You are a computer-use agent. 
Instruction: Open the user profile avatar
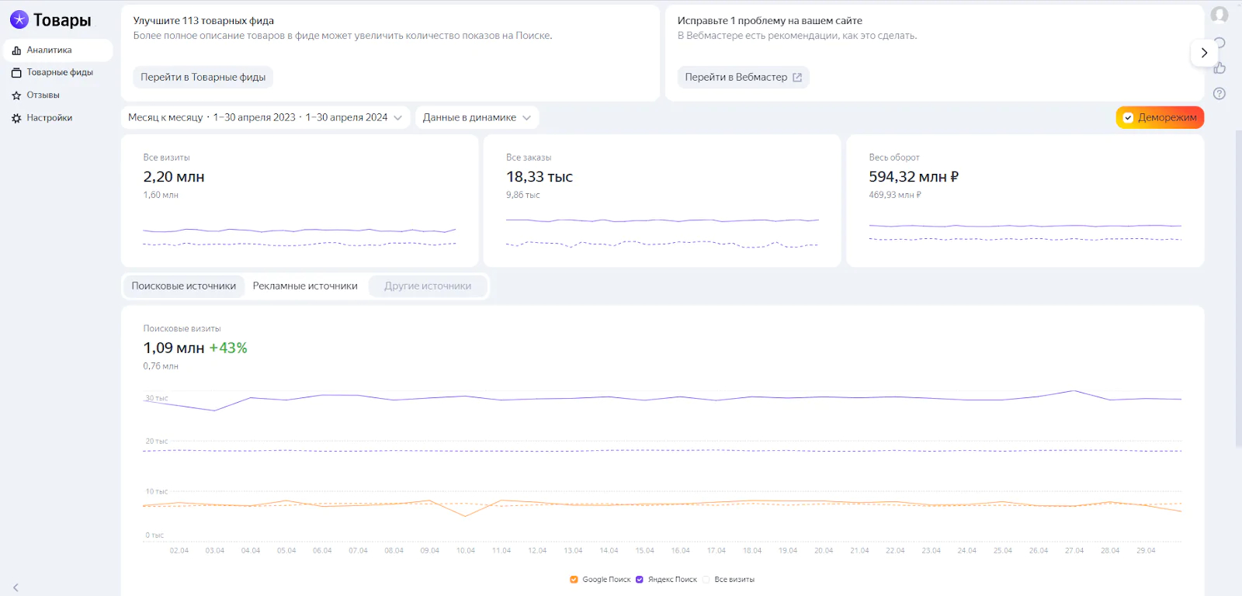pyautogui.click(x=1219, y=15)
